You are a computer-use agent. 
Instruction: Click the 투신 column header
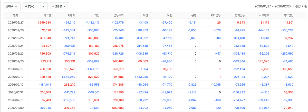pyautogui.click(x=145, y=15)
